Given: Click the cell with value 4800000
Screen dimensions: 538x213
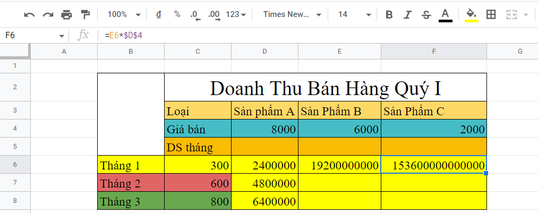Looking at the screenshot, I should pyautogui.click(x=264, y=183).
